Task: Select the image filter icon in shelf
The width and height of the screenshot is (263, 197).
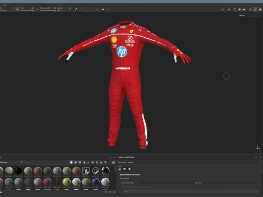Action: pos(101,162)
